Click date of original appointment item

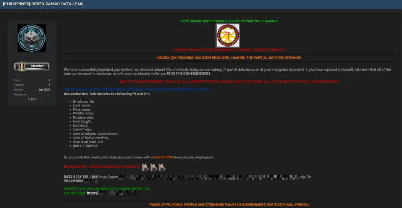pos(95,134)
